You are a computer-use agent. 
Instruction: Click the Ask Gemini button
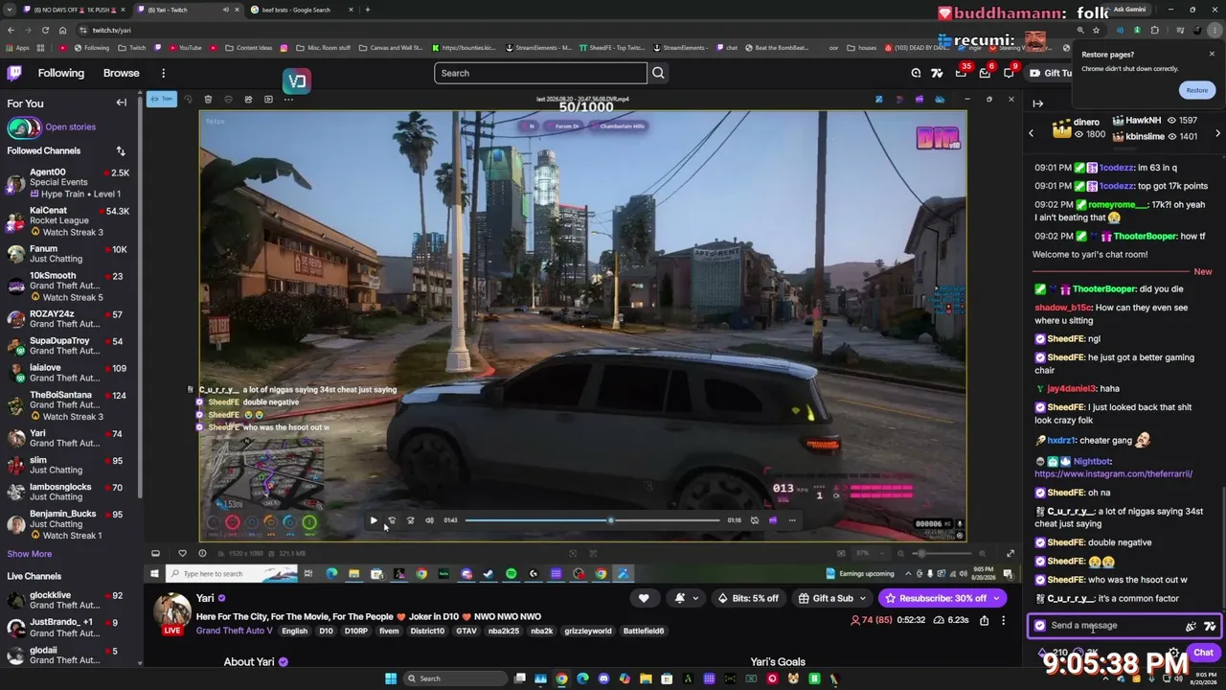click(x=1129, y=10)
